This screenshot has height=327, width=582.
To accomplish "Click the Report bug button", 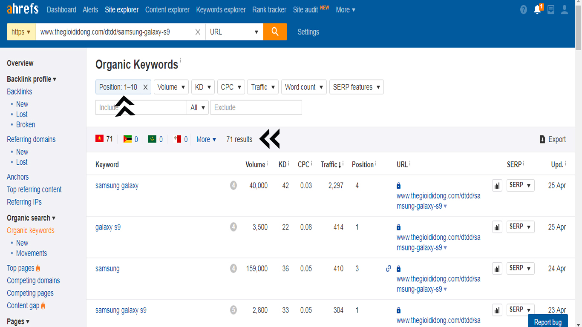I will point(547,322).
